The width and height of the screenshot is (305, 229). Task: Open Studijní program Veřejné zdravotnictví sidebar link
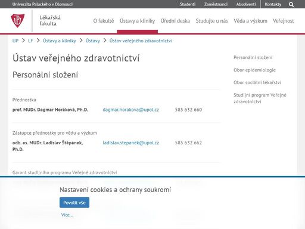click(260, 98)
